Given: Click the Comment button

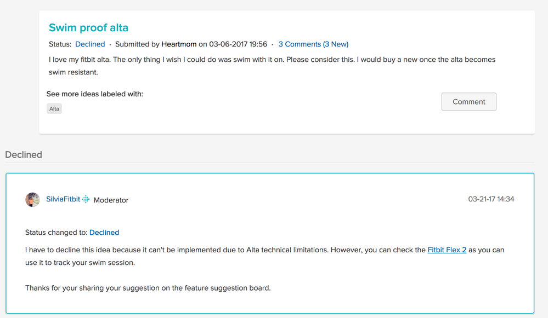Looking at the screenshot, I should click(x=468, y=101).
